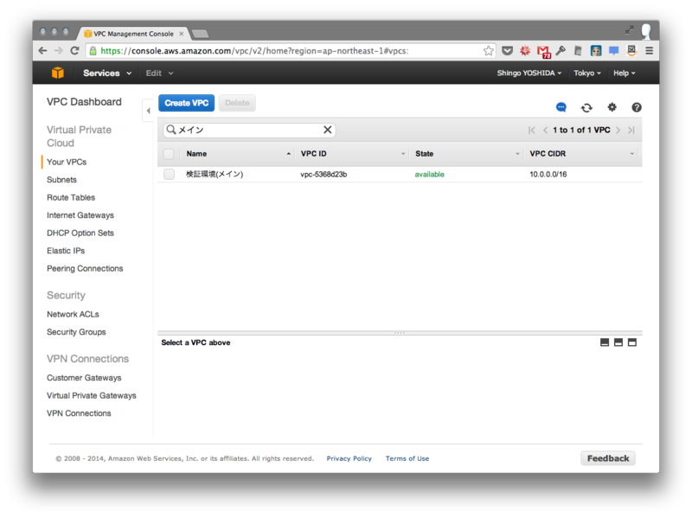Viewport: 692px width, 518px height.
Task: Go to first page of VPC results
Action: (x=532, y=131)
